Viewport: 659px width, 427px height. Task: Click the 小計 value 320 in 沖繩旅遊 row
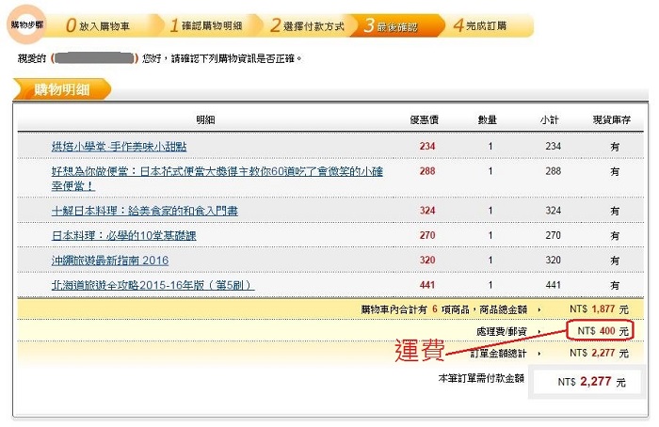554,260
